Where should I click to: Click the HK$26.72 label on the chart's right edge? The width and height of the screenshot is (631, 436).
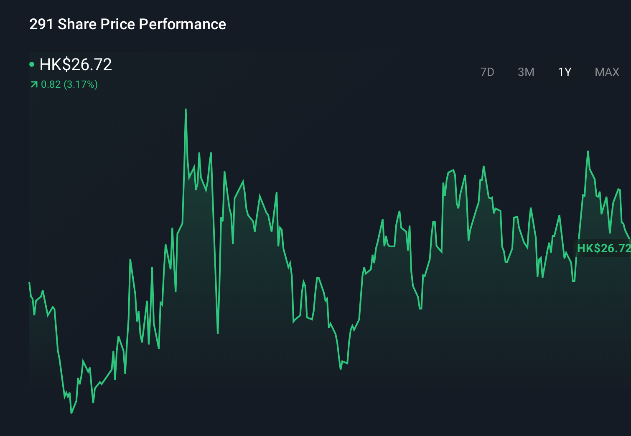coord(603,248)
